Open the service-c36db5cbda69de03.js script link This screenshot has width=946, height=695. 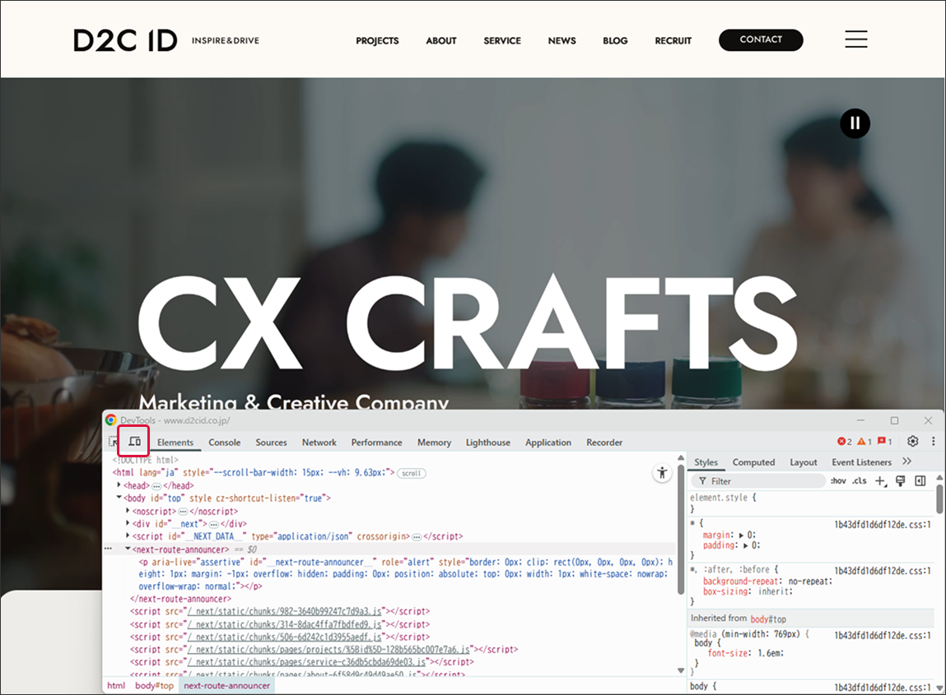[x=306, y=662]
